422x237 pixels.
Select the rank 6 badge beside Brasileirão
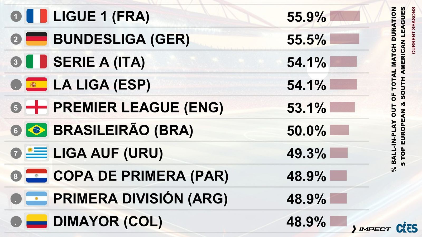point(16,130)
